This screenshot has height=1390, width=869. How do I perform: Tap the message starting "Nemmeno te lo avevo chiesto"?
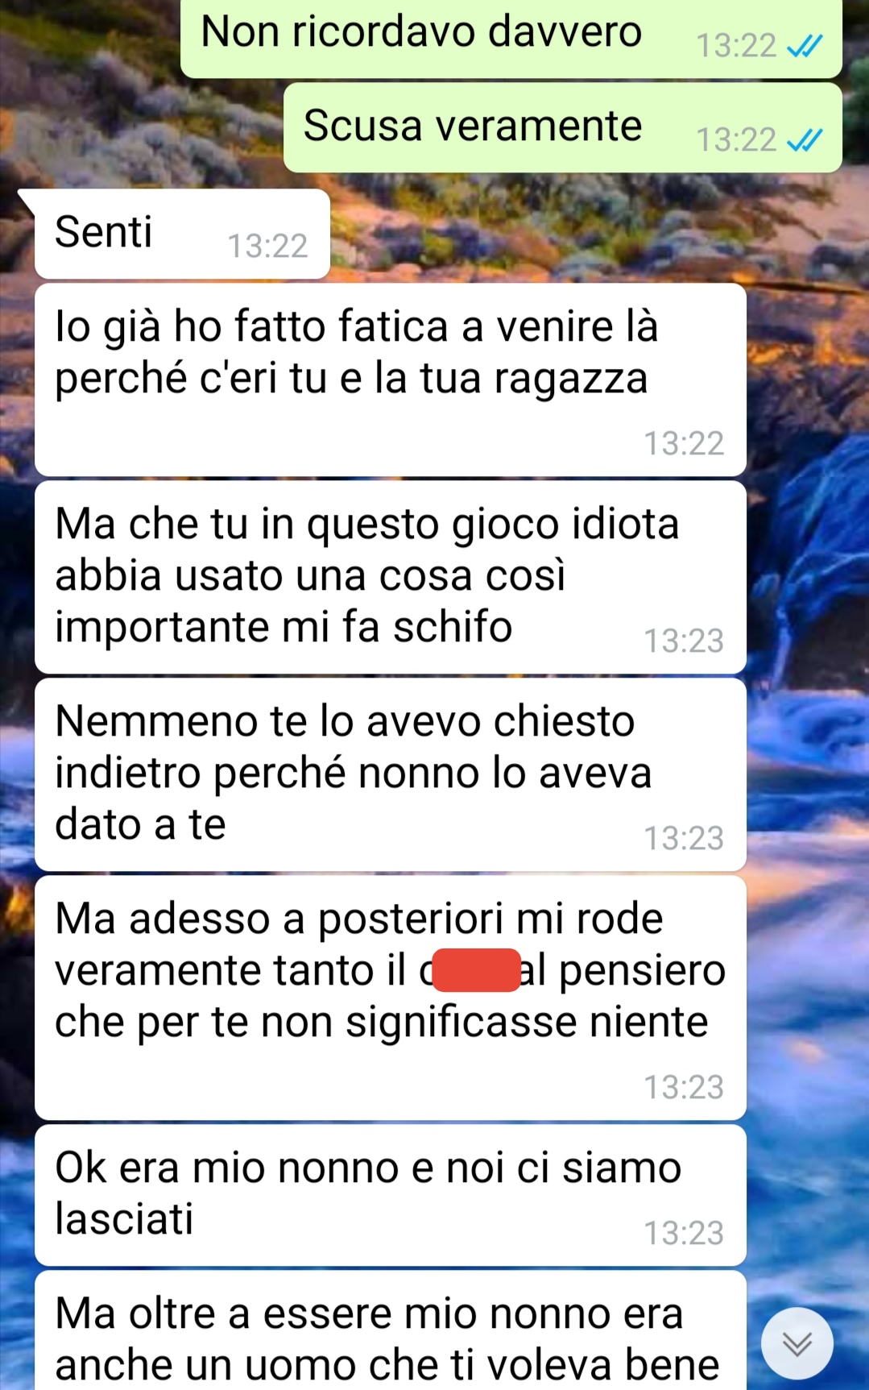coord(391,774)
